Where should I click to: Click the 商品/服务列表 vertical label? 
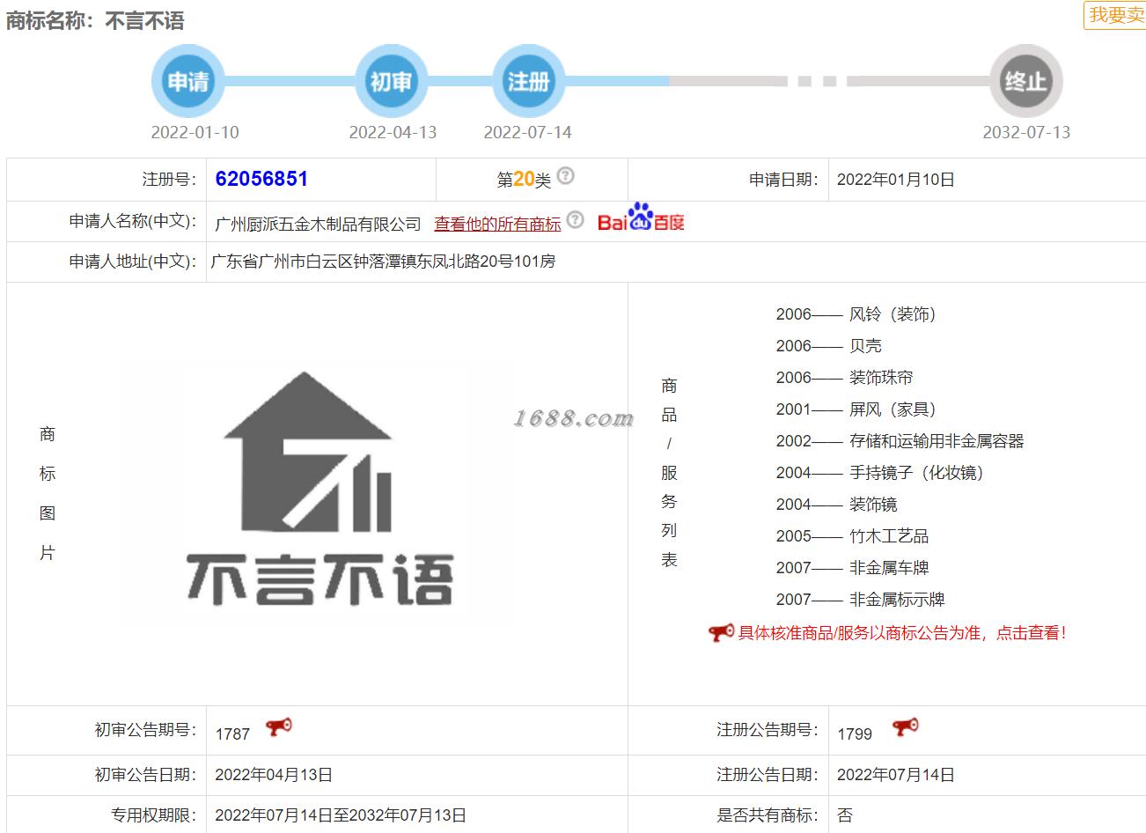point(669,473)
